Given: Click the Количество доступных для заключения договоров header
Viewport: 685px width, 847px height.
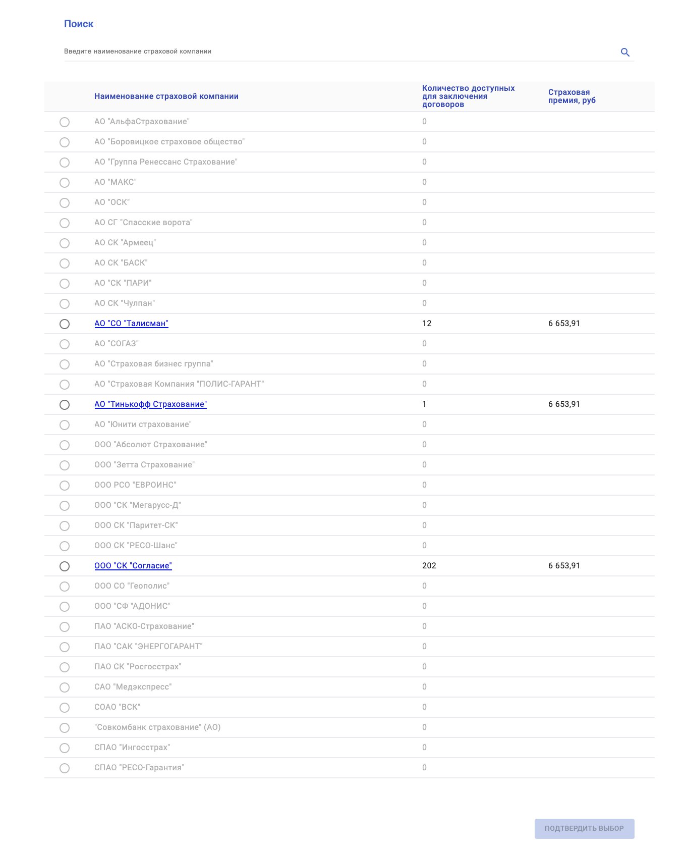Looking at the screenshot, I should click(x=469, y=96).
